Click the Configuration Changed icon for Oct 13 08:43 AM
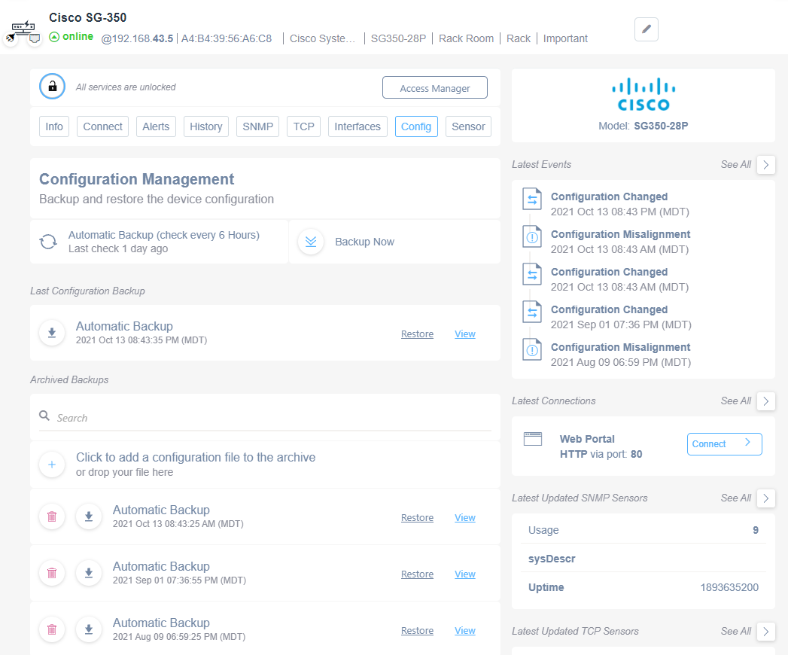 (532, 275)
